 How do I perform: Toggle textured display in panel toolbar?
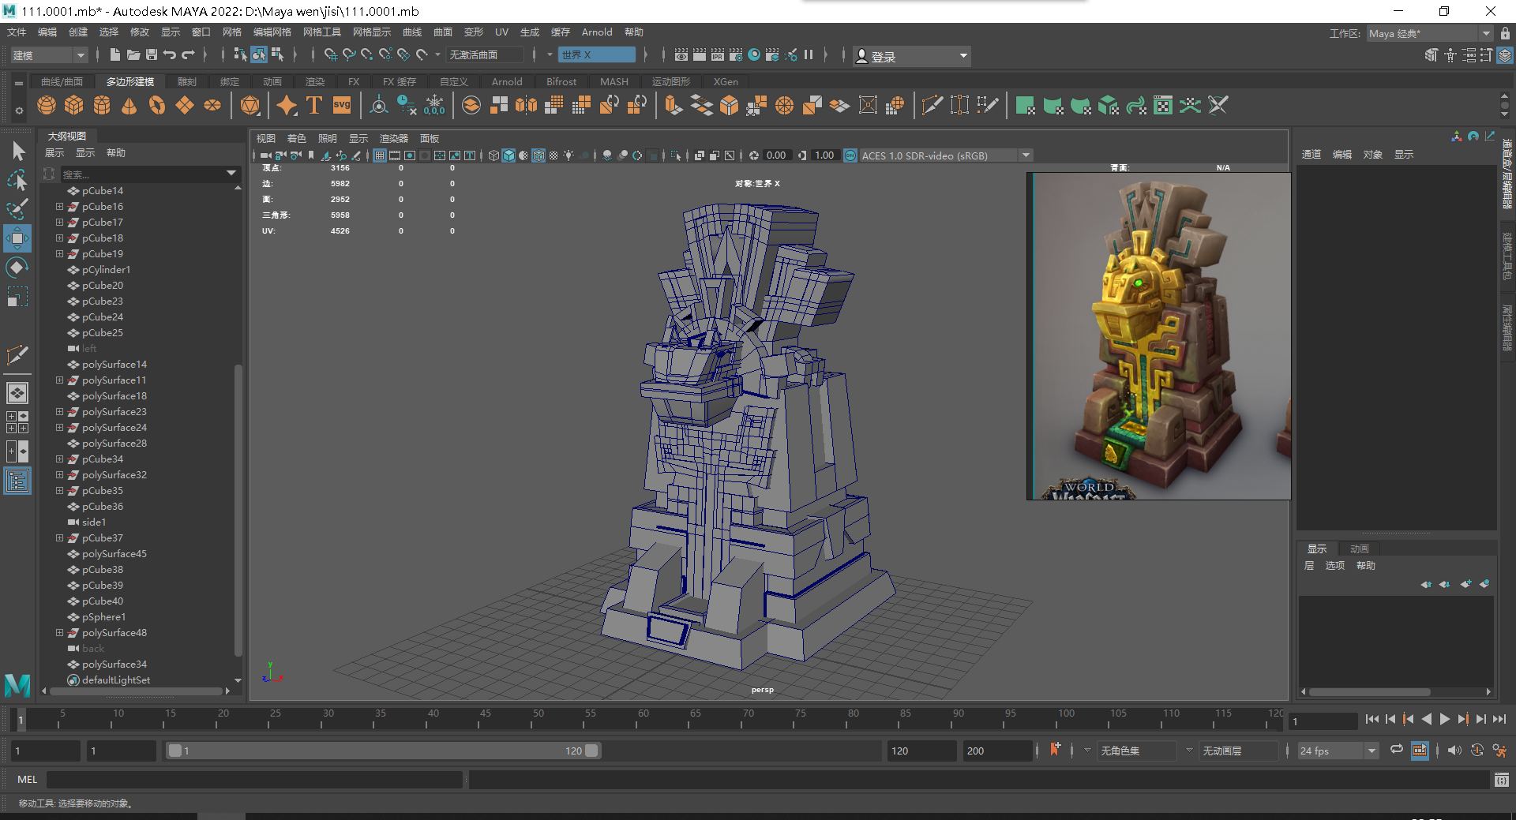[553, 155]
